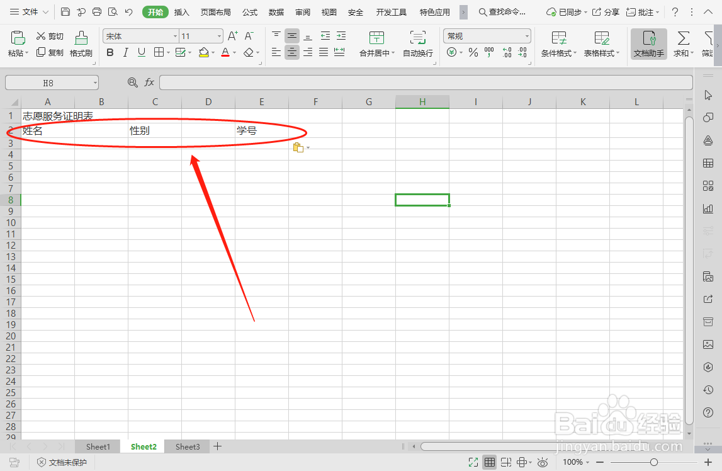This screenshot has height=471, width=722.
Task: Click the formula bar input field
Action: click(426, 83)
